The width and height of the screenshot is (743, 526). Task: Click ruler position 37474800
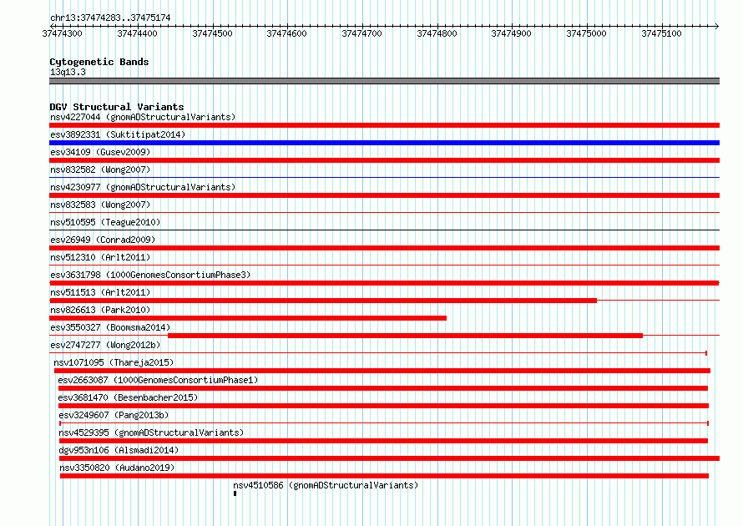coord(437,33)
